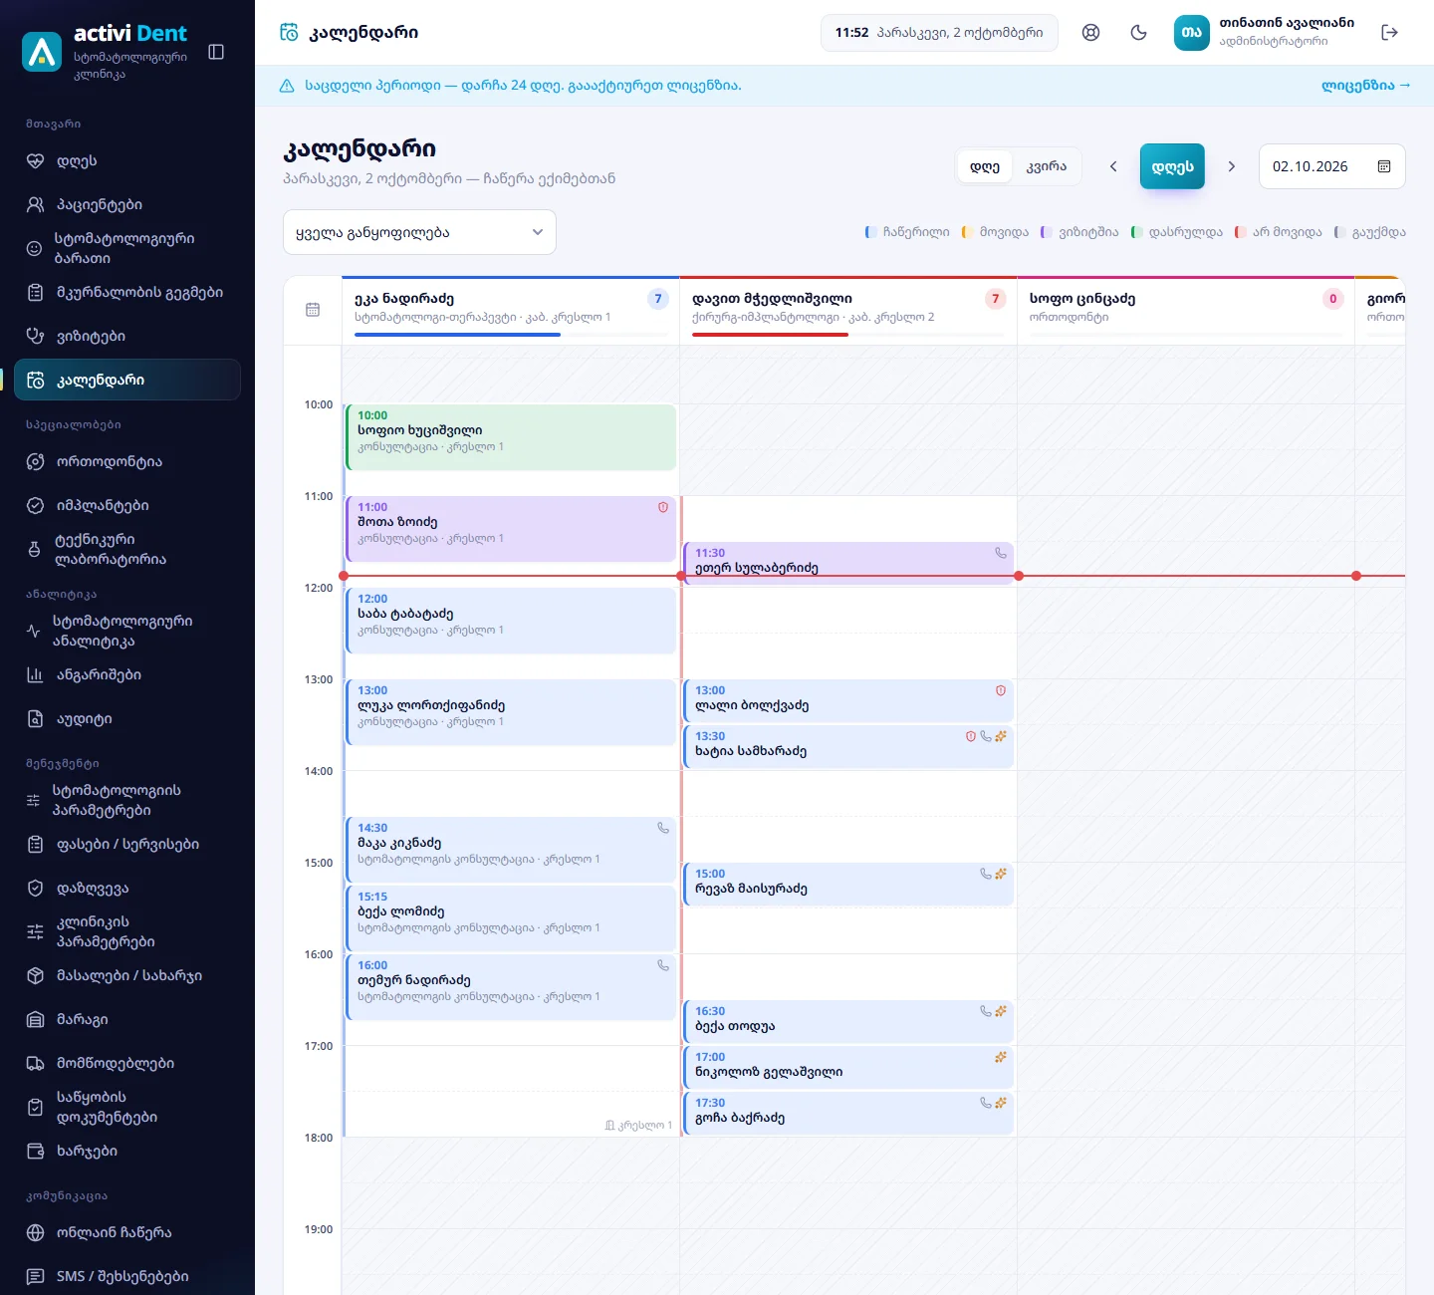
Task: Click the calendar icon beside the doctor columns
Action: point(313,310)
